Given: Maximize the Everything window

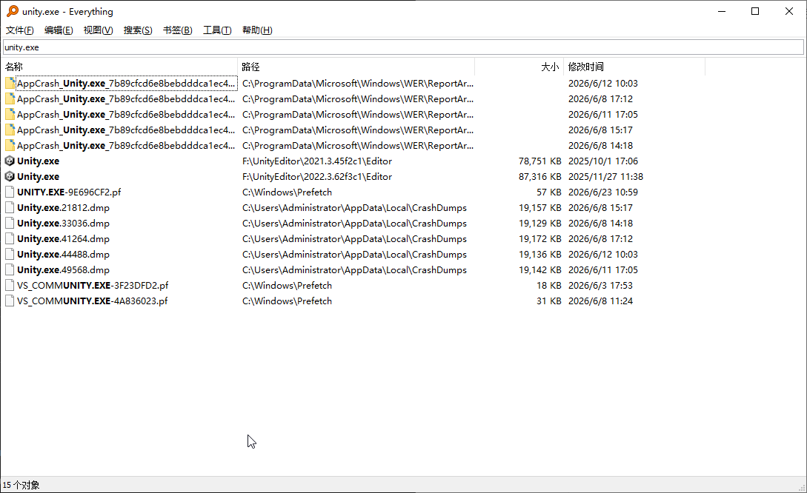Looking at the screenshot, I should click(x=755, y=11).
